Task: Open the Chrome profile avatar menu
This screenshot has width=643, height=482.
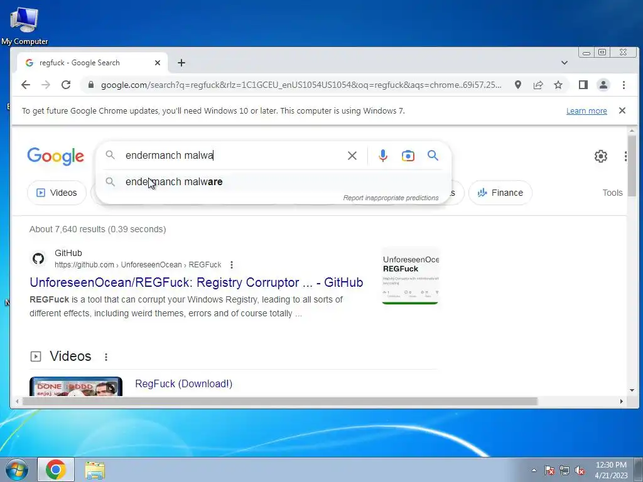Action: point(603,85)
